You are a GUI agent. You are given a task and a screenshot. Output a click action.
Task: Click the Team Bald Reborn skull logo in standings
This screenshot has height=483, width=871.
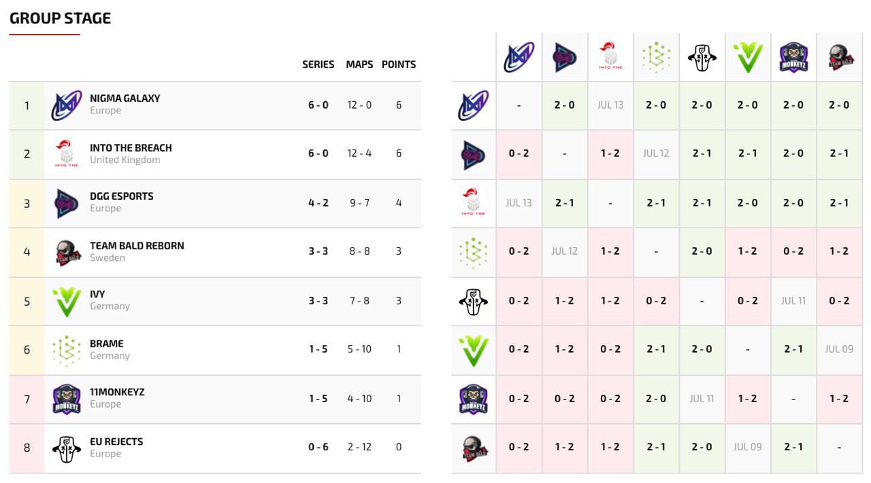click(66, 252)
